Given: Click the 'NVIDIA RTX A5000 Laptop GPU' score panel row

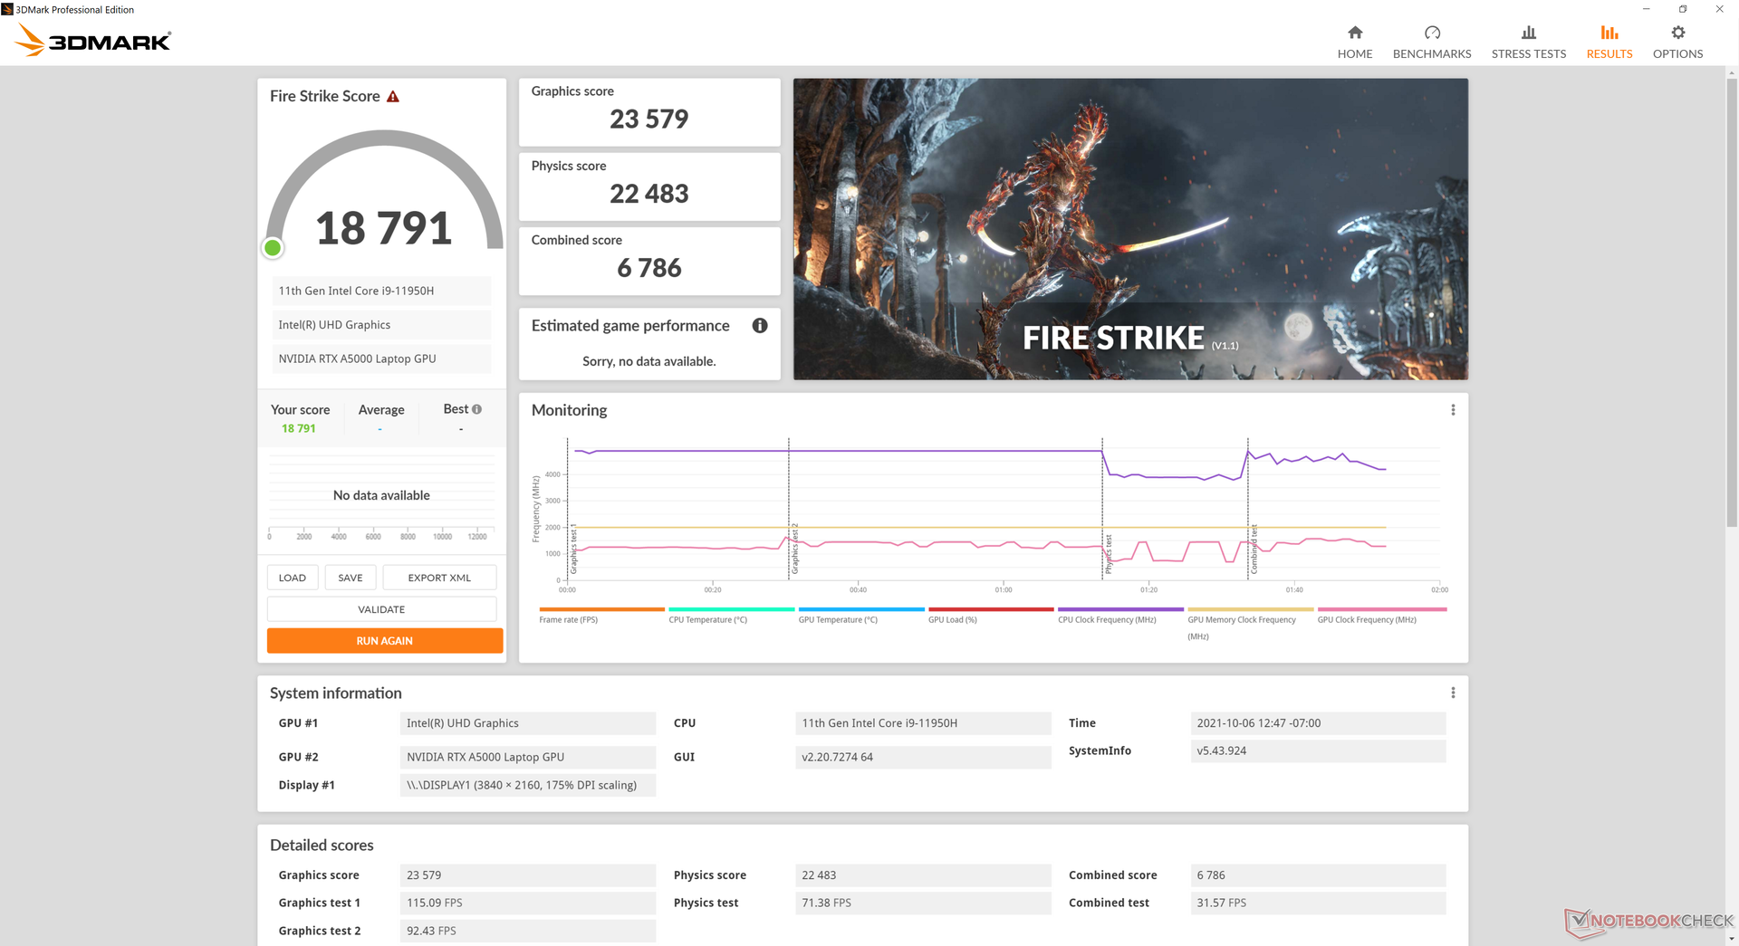Looking at the screenshot, I should tap(381, 358).
